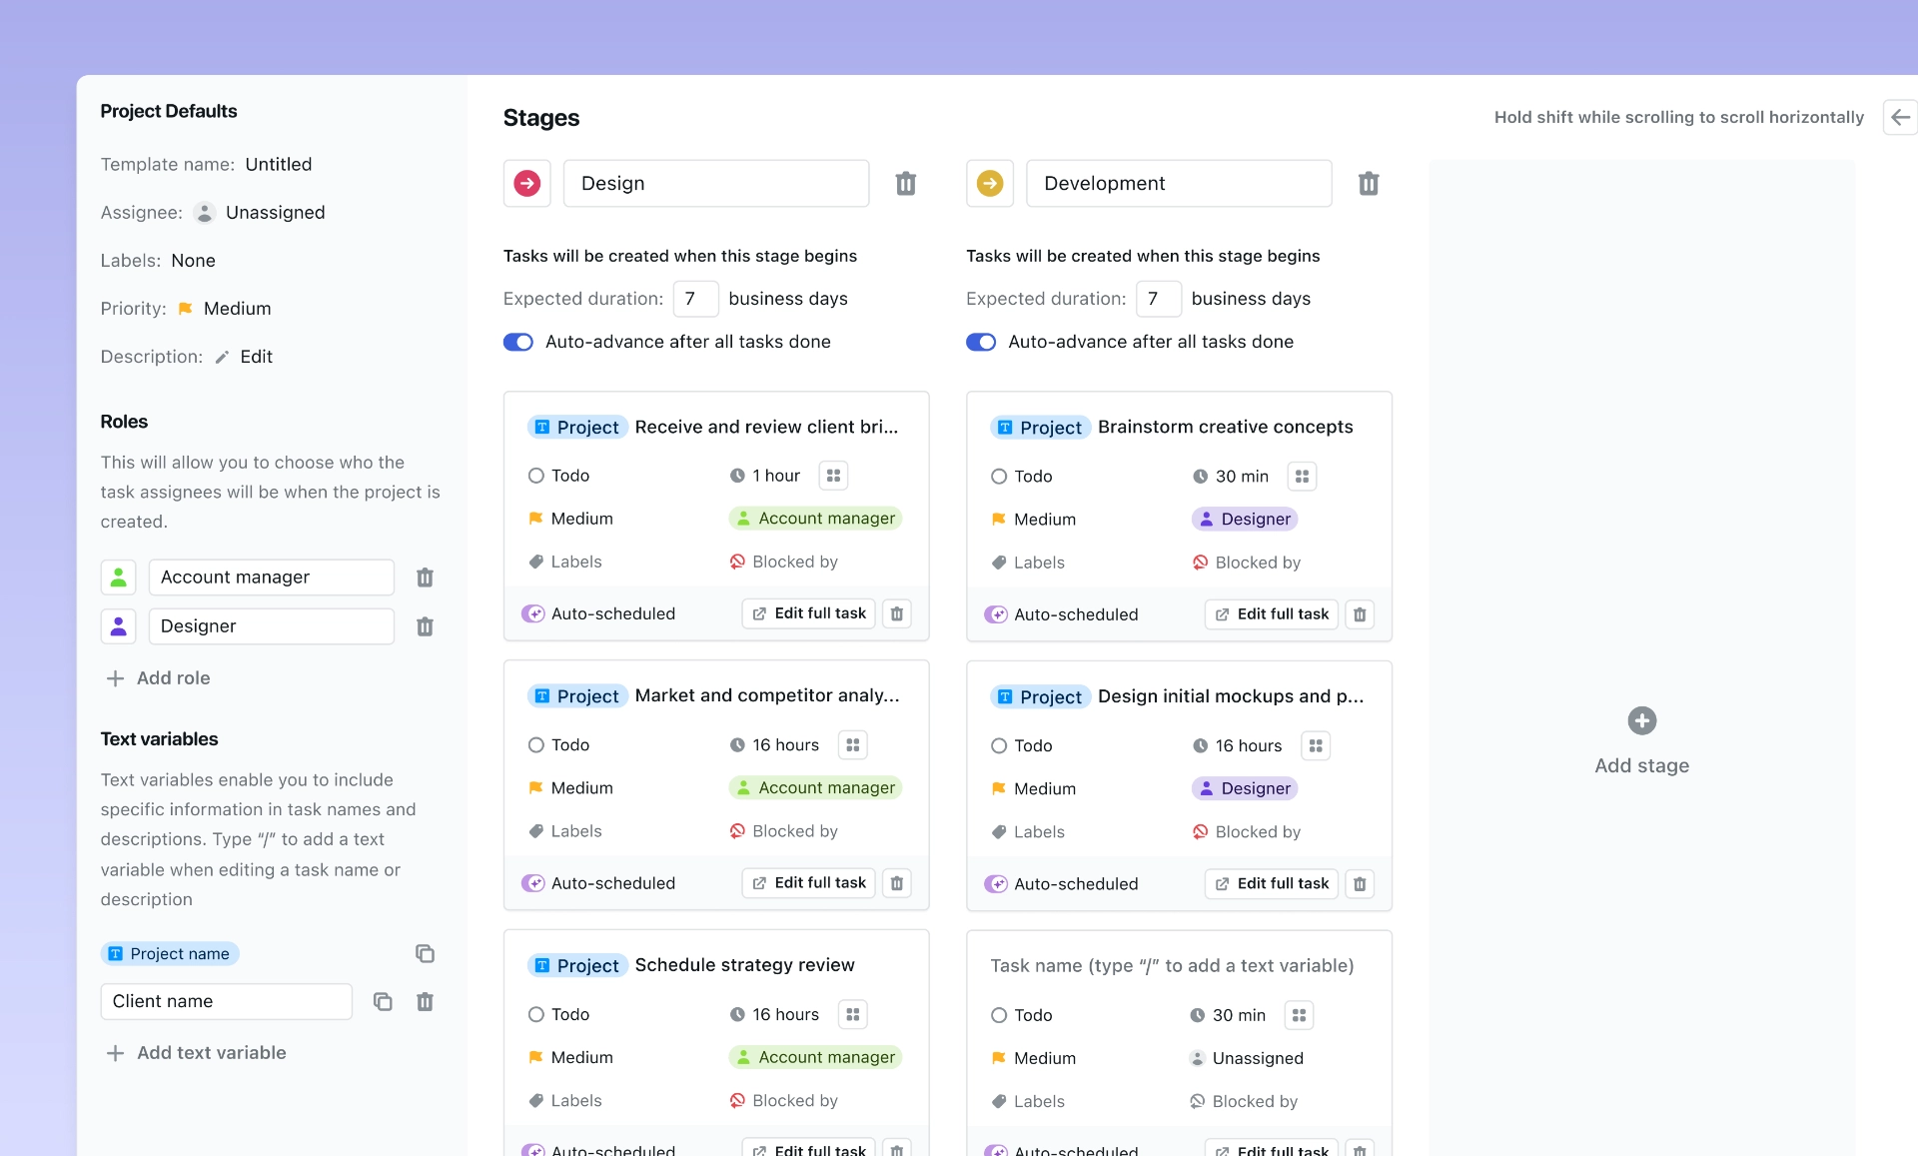Viewport: 1918px width, 1156px height.
Task: Change Account manager assignee on Receive and review task
Action: click(815, 519)
